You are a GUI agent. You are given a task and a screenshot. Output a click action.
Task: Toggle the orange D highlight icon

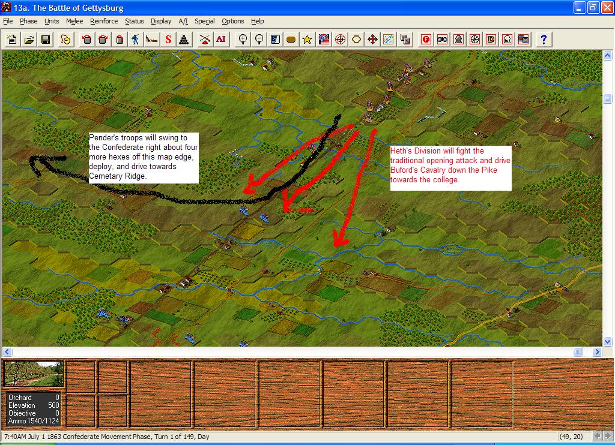[x=491, y=39]
